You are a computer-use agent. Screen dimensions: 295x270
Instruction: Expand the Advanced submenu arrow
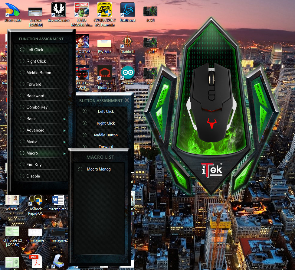[x=64, y=131]
